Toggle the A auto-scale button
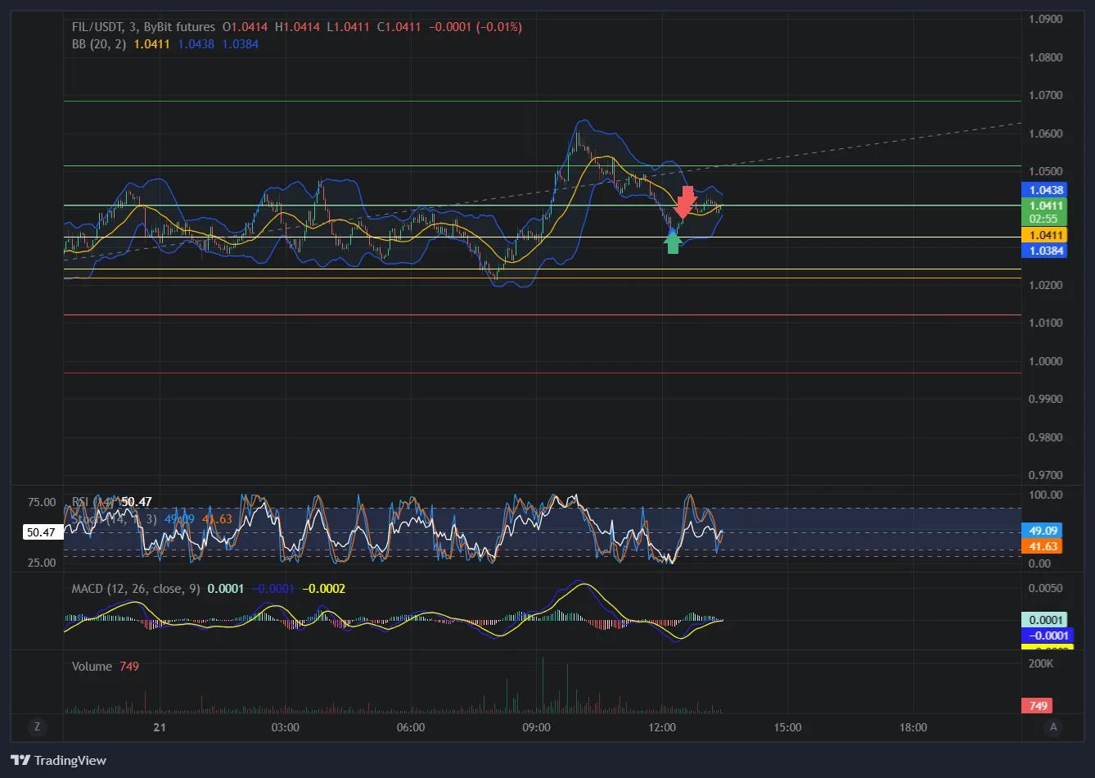Image resolution: width=1095 pixels, height=778 pixels. click(x=1054, y=726)
